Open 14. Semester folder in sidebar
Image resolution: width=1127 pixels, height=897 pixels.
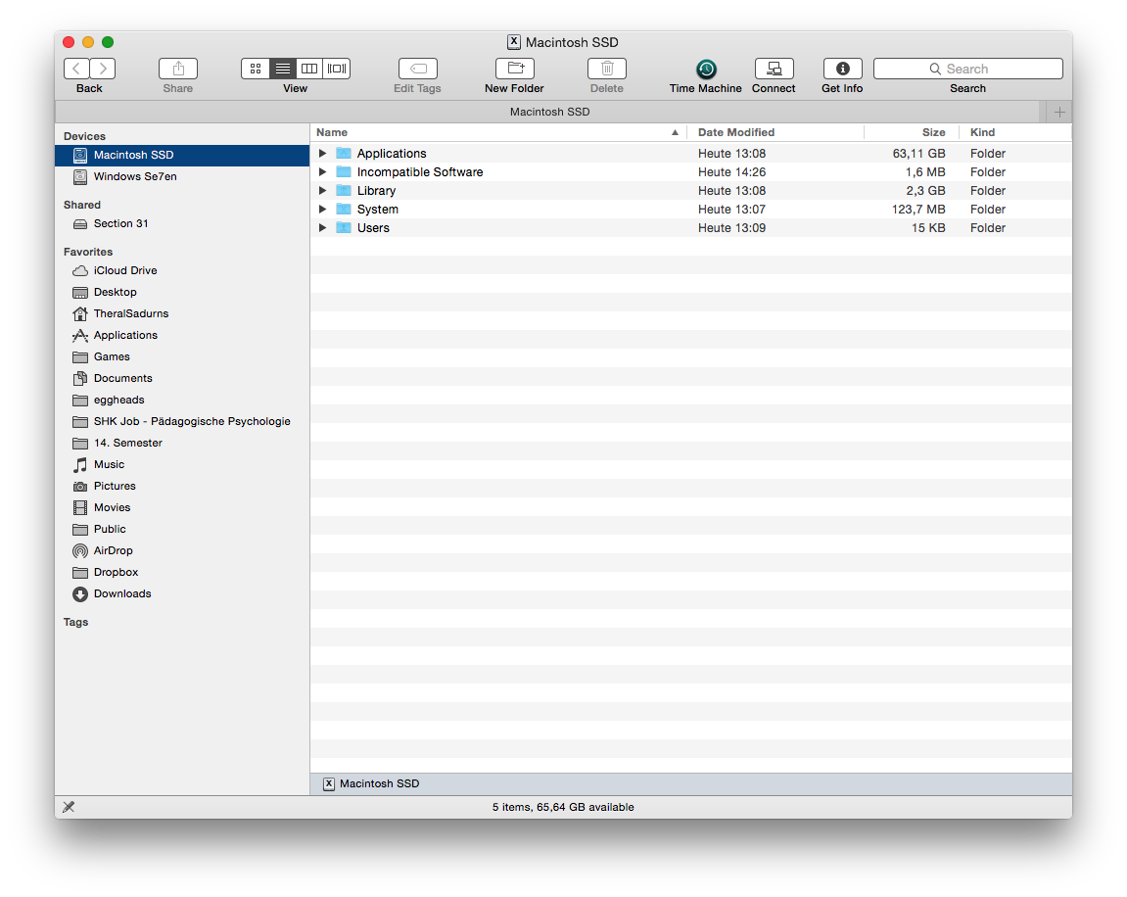coord(182,444)
